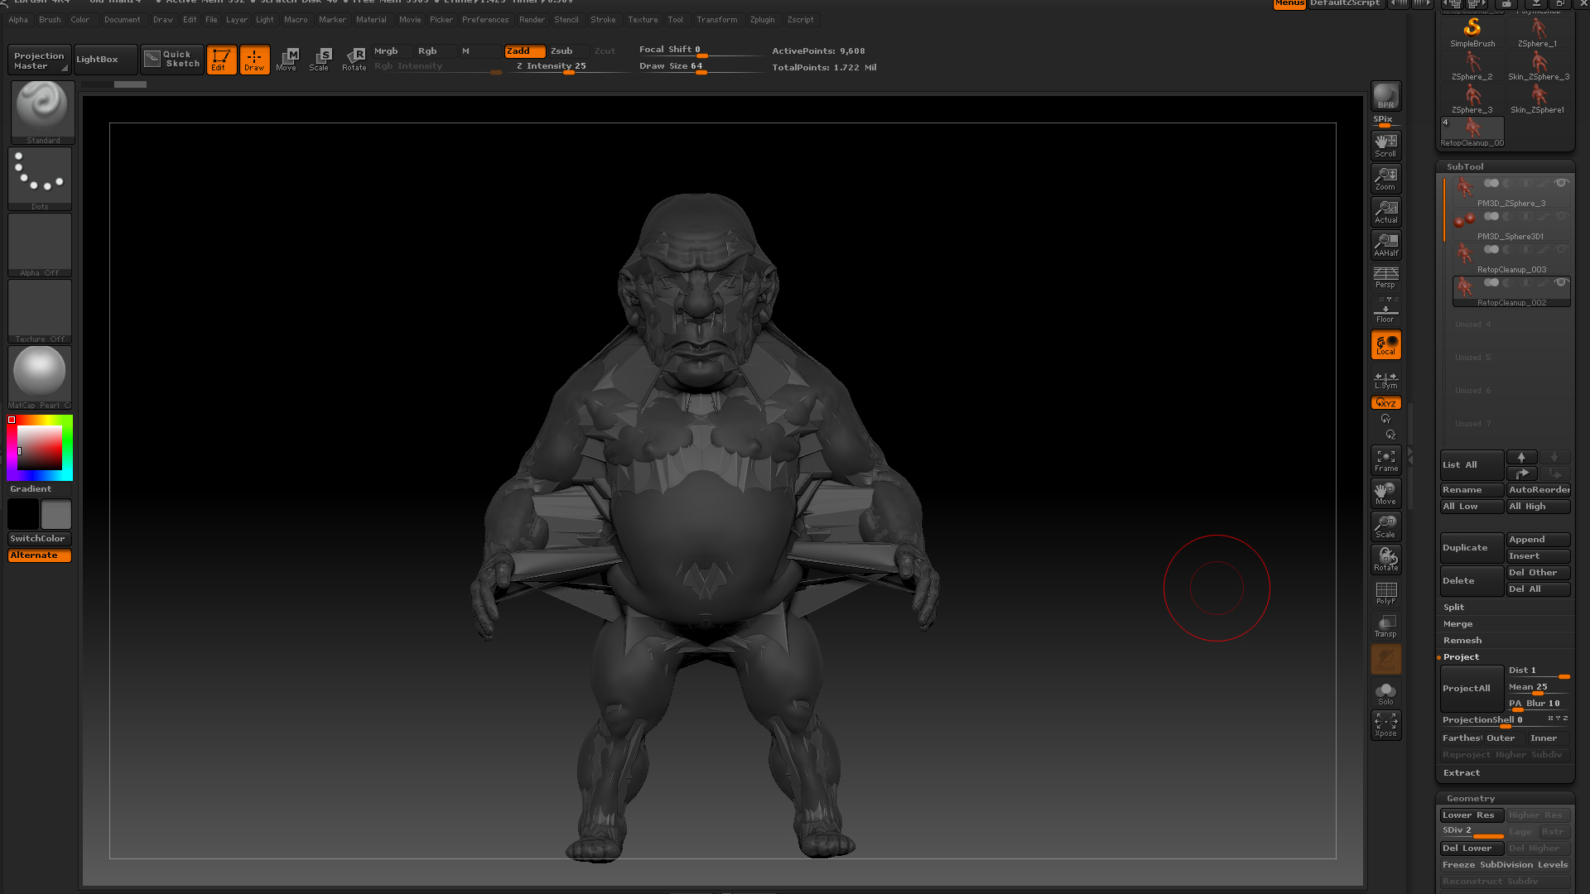This screenshot has width=1590, height=894.
Task: Open the Texture Off selector
Action: tap(40, 311)
